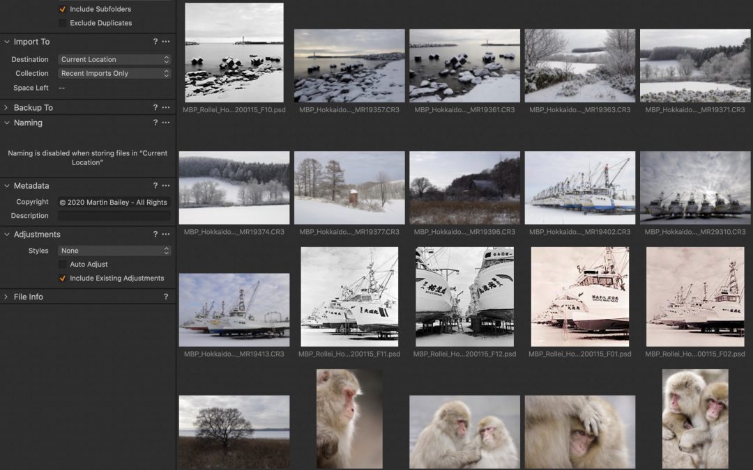Click into the Description metadata field
The height and width of the screenshot is (470, 753).
pyautogui.click(x=114, y=216)
